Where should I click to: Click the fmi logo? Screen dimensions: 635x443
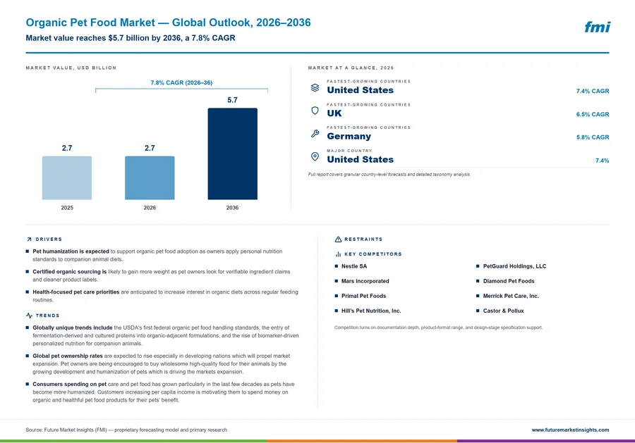click(x=598, y=27)
